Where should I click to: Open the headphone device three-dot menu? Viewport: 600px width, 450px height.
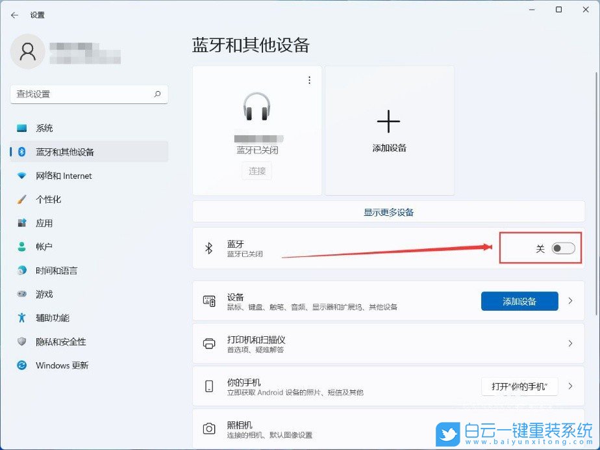pyautogui.click(x=310, y=79)
